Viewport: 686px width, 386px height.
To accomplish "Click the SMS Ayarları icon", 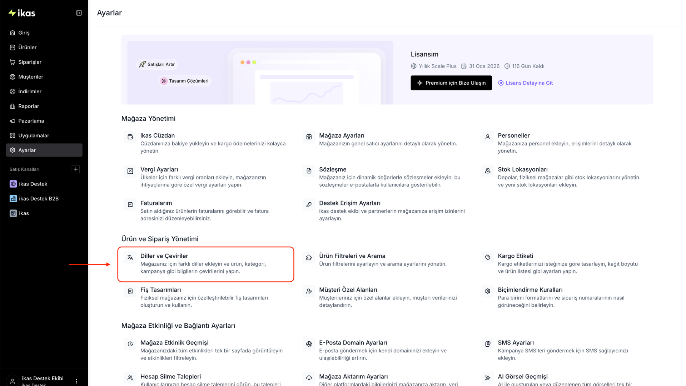I will pyautogui.click(x=488, y=344).
